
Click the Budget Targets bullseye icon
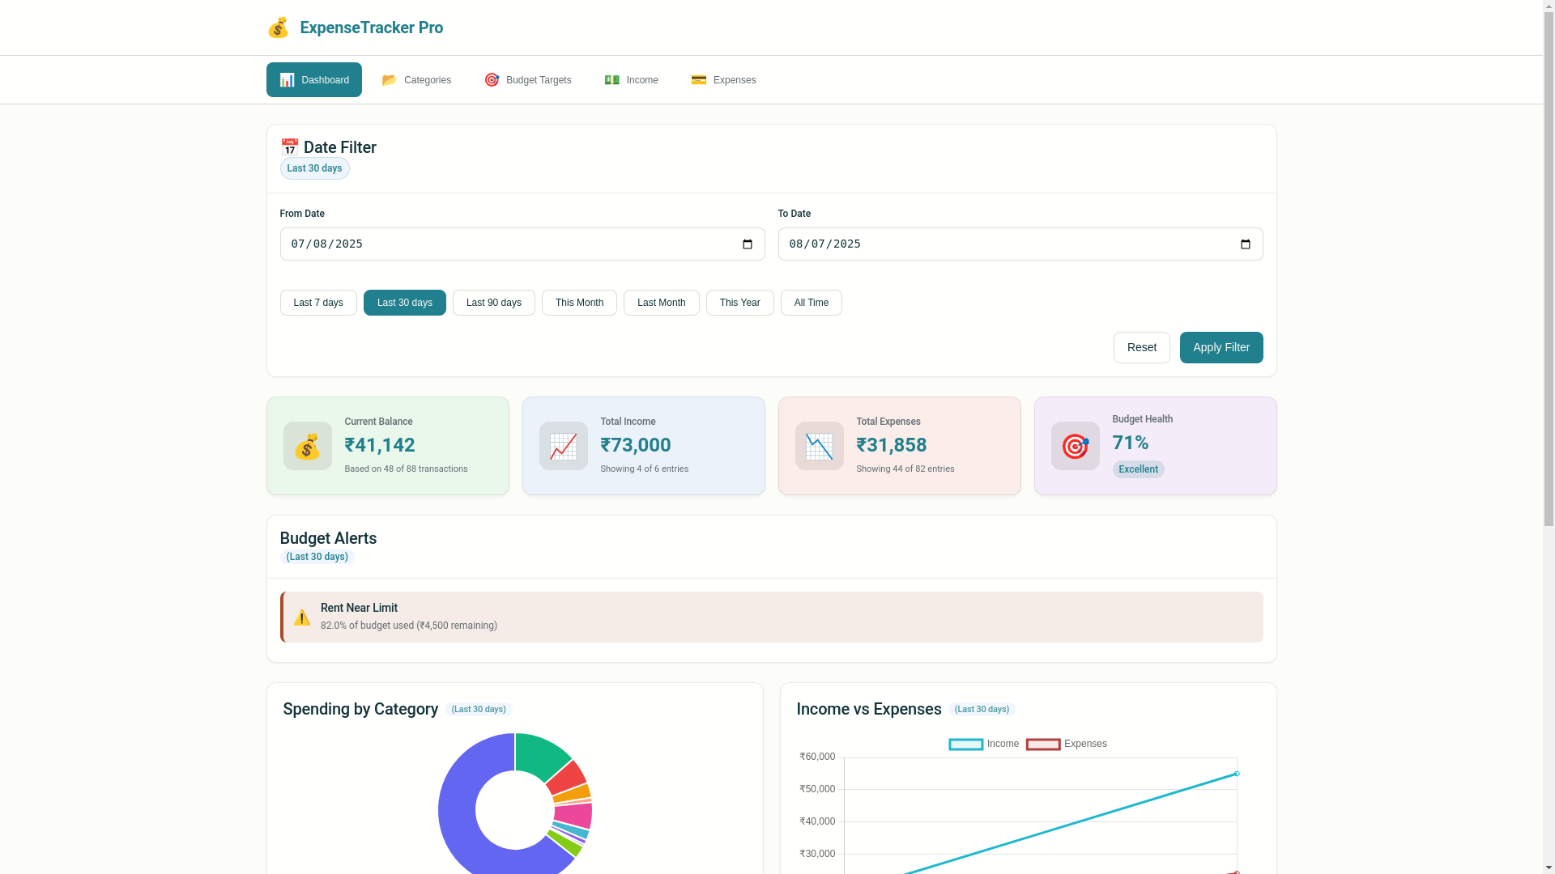tap(492, 80)
